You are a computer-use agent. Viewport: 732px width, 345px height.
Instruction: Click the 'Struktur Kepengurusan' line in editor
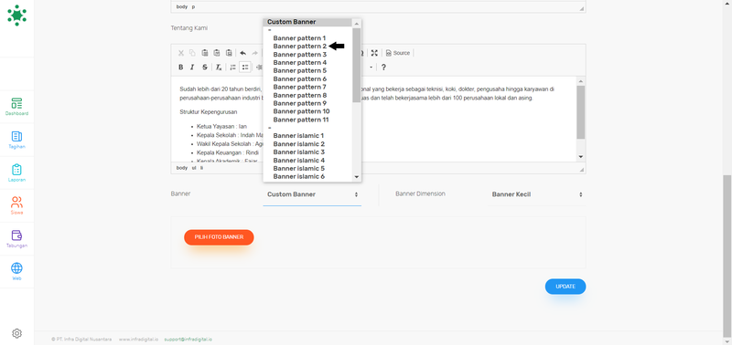pos(209,112)
